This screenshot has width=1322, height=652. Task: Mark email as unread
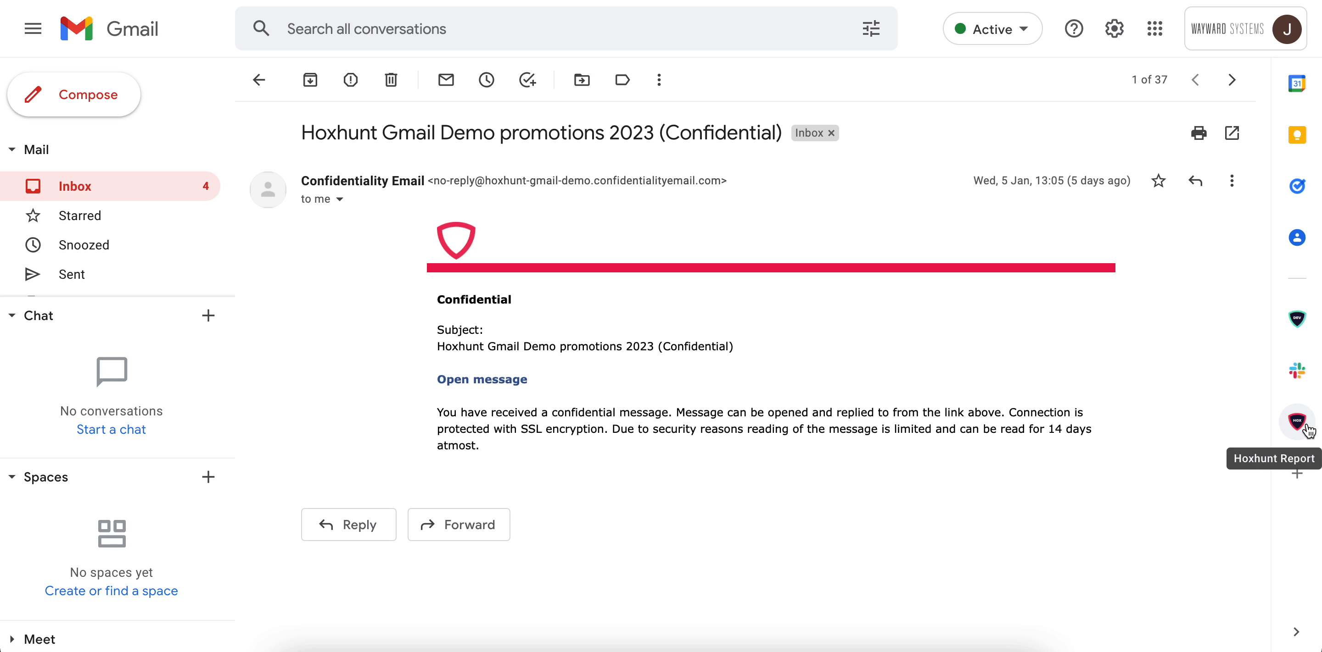click(x=446, y=80)
